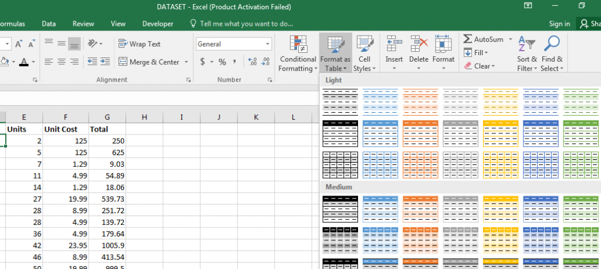Expand Merge & Center dropdown arrow

[x=186, y=62]
